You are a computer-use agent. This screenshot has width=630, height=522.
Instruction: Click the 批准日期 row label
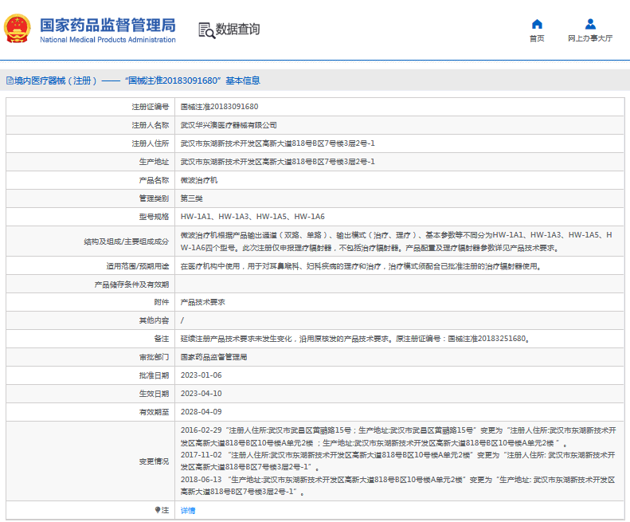point(154,375)
